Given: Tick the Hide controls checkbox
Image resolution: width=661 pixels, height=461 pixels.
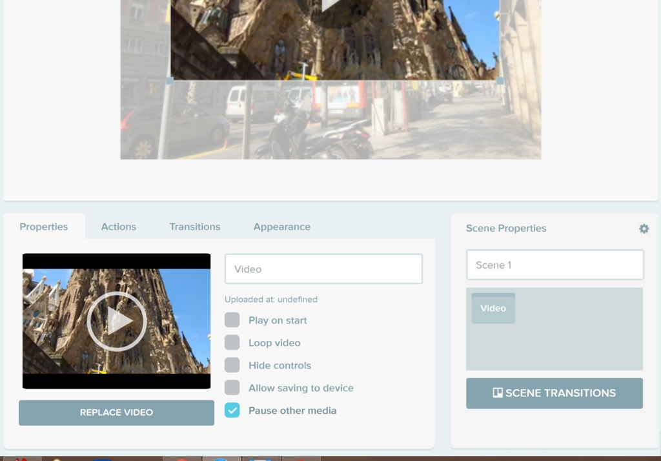Looking at the screenshot, I should [232, 365].
